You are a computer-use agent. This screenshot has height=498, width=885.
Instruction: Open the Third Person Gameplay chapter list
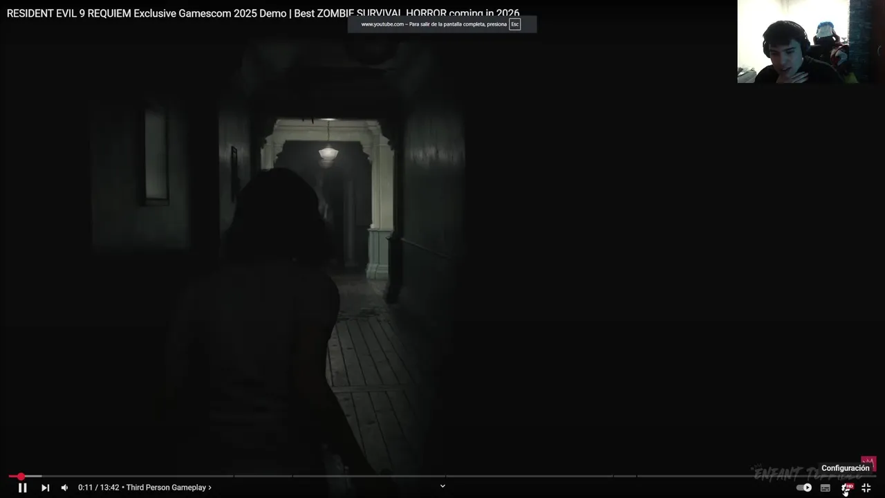pyautogui.click(x=169, y=488)
